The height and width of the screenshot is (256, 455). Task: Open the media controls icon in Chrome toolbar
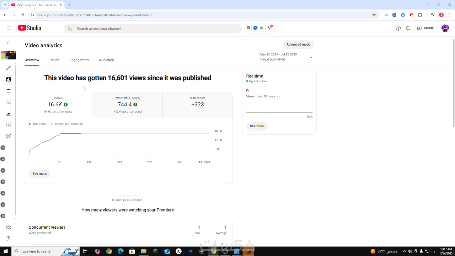pyautogui.click(x=433, y=15)
